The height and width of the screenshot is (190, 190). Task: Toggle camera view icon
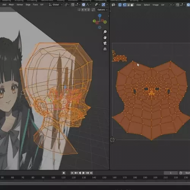[x=105, y=43]
